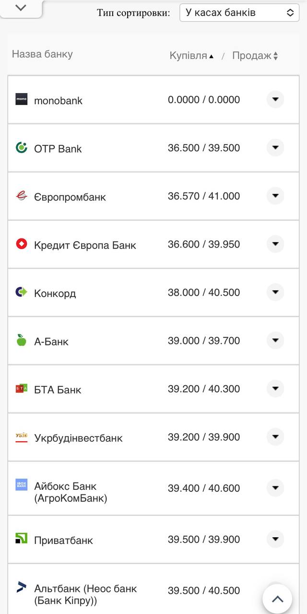Click the Європромбанк red logo icon
The height and width of the screenshot is (614, 307).
pyautogui.click(x=21, y=196)
